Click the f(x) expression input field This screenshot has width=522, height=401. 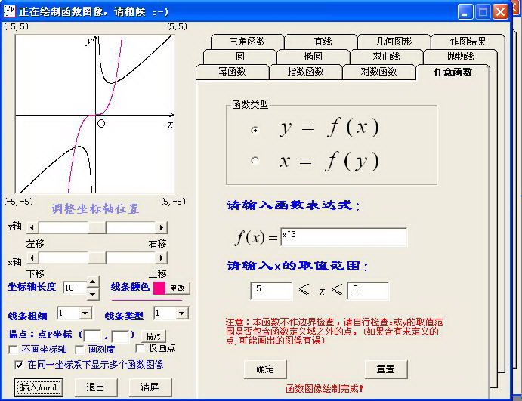[344, 237]
